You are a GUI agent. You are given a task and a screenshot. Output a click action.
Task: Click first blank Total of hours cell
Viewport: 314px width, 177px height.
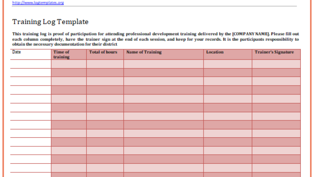tap(105, 64)
